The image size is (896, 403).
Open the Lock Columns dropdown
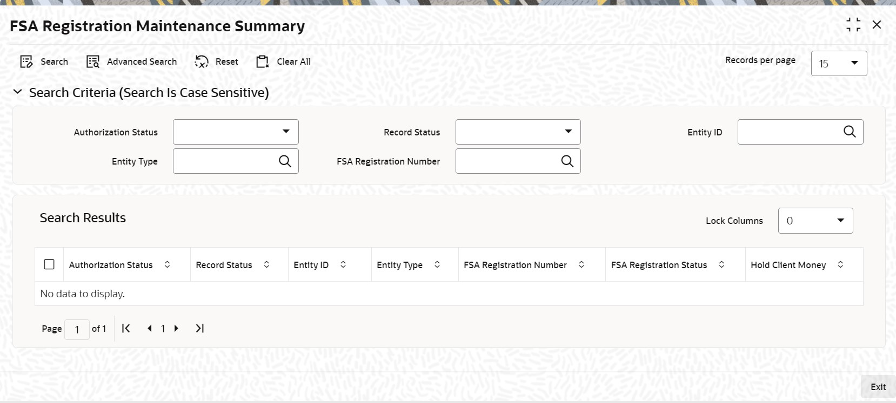815,221
